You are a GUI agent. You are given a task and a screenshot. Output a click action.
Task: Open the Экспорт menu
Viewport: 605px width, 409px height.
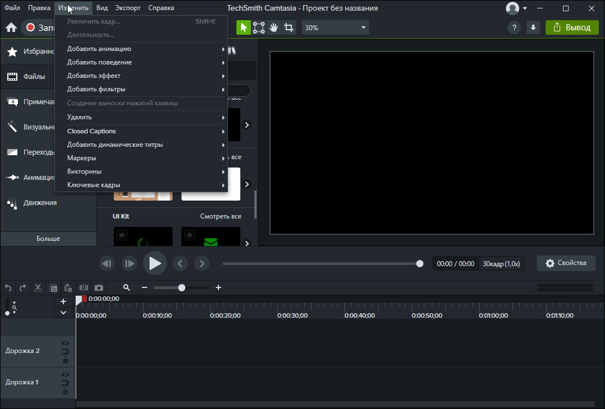(x=128, y=8)
